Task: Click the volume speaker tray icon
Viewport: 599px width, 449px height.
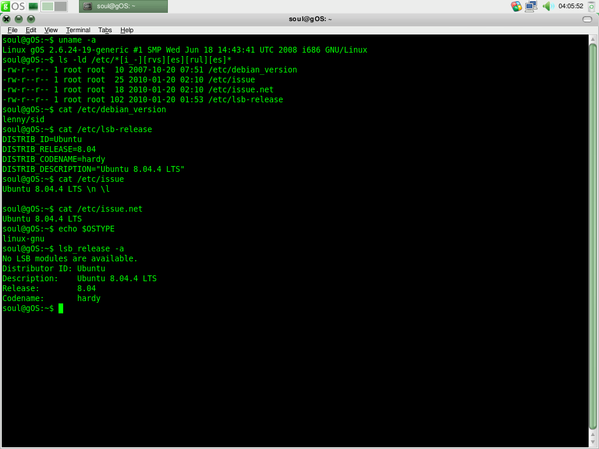Action: coord(548,6)
